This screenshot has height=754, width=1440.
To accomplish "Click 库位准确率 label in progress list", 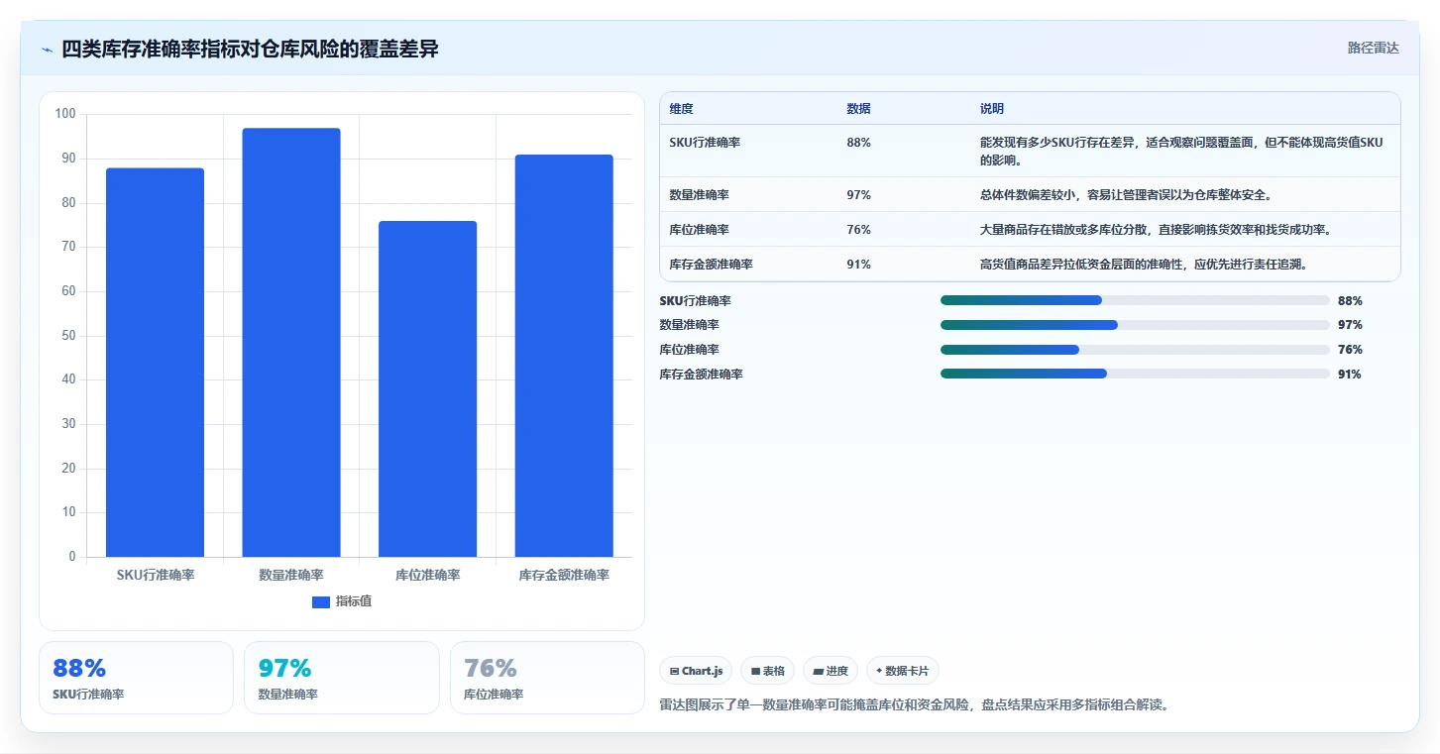I will pos(689,350).
